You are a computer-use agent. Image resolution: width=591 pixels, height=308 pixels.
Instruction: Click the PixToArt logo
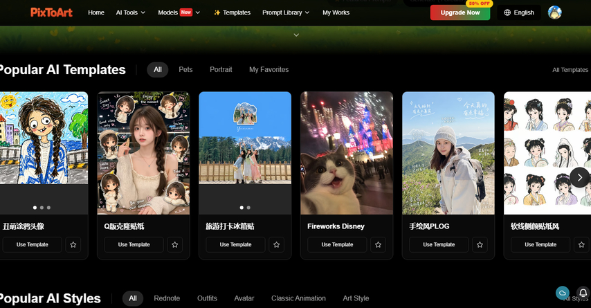click(x=52, y=12)
